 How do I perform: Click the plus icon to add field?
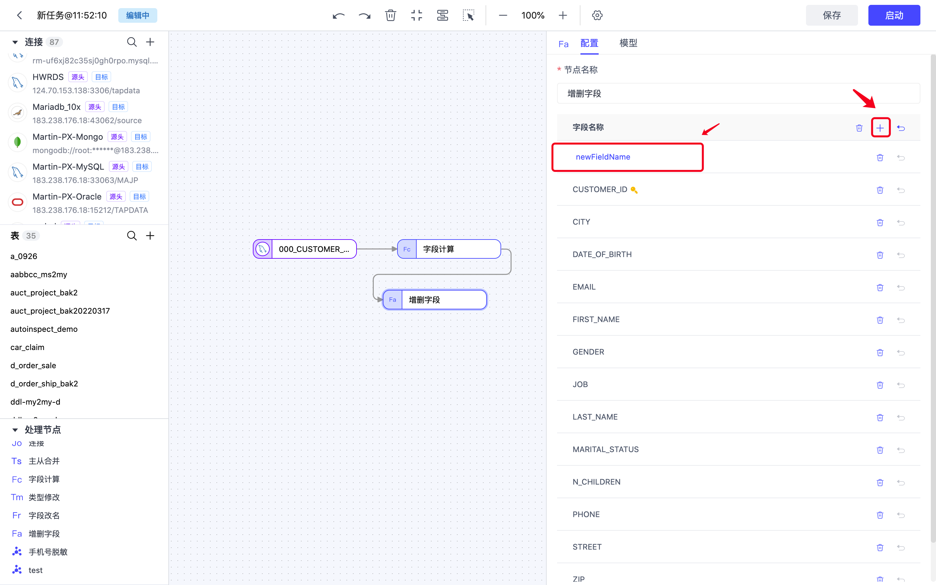[x=880, y=128]
